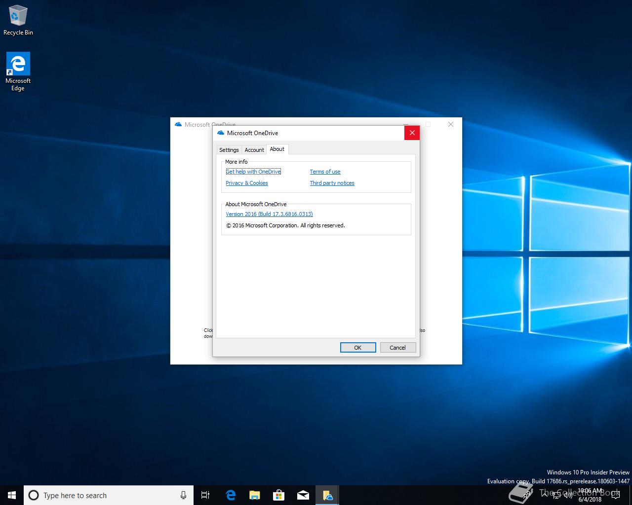Viewport: 632px width, 505px height.
Task: Select the OneDrive setup taskbar icon
Action: [x=327, y=495]
